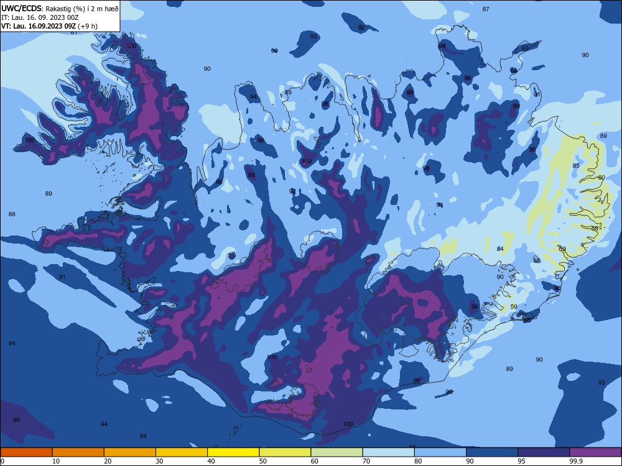Viewport: 622px width, 466px height.
Task: Click the orange 10–20 legend swatch
Action: [78, 452]
